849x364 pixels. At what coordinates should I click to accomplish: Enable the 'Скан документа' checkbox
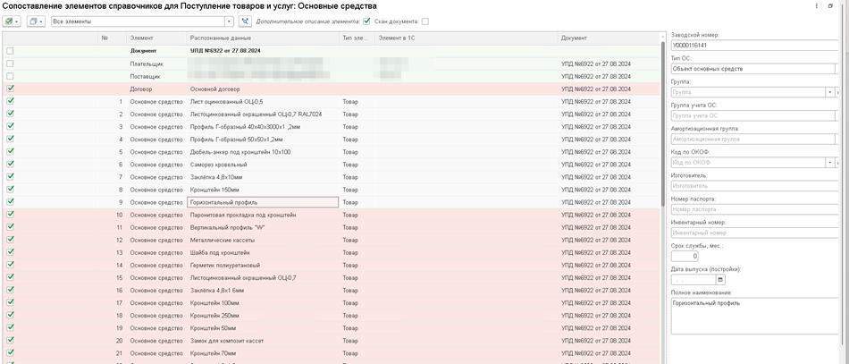[x=425, y=21]
